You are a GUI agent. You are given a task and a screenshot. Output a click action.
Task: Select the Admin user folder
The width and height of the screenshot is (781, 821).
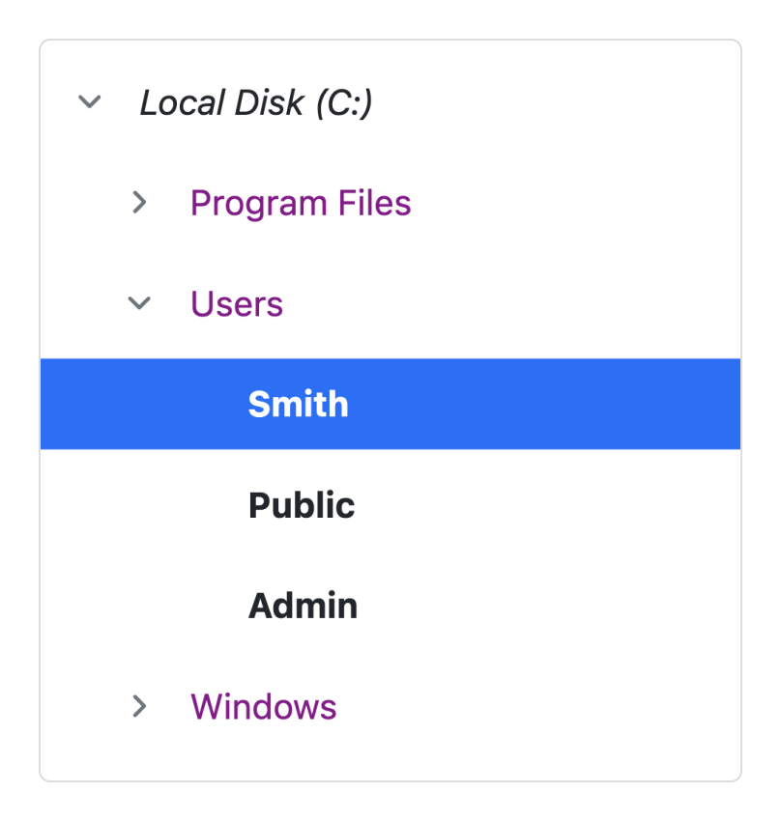pos(303,606)
